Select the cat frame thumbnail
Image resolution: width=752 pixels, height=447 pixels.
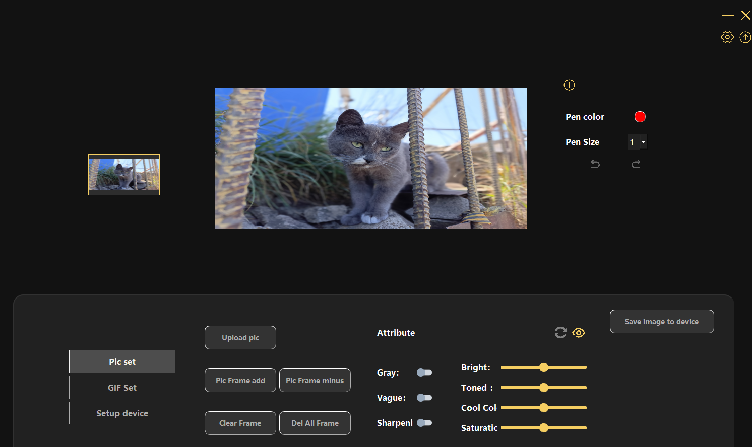(124, 175)
